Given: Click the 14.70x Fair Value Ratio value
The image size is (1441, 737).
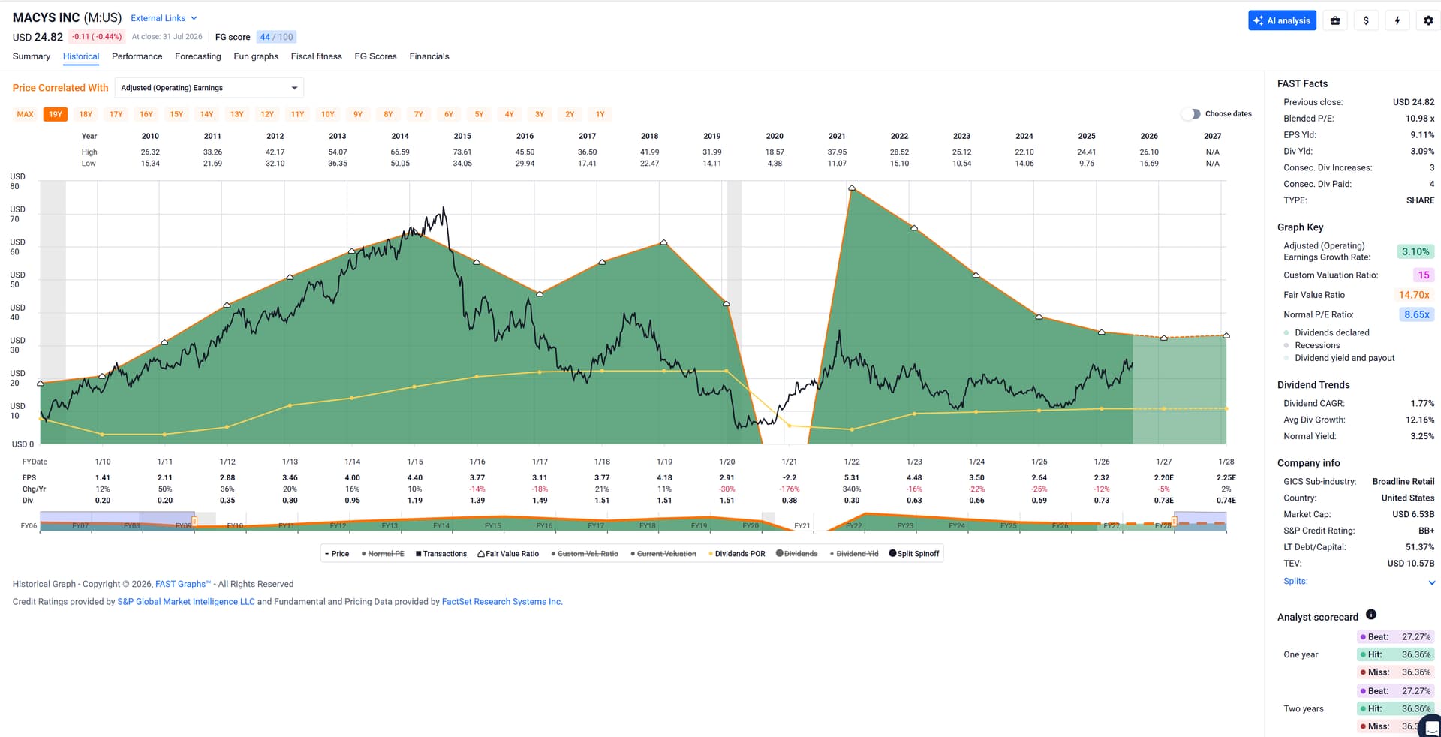Looking at the screenshot, I should point(1414,295).
